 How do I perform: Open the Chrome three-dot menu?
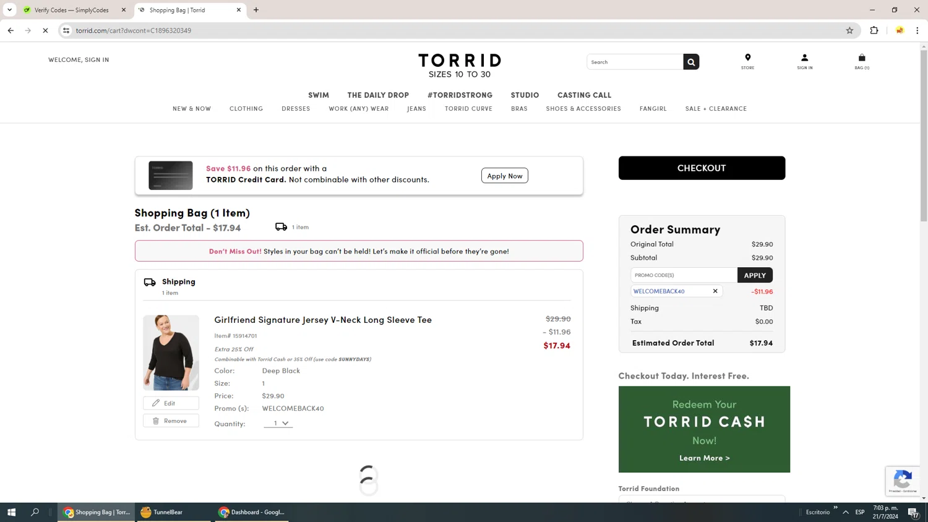[917, 30]
